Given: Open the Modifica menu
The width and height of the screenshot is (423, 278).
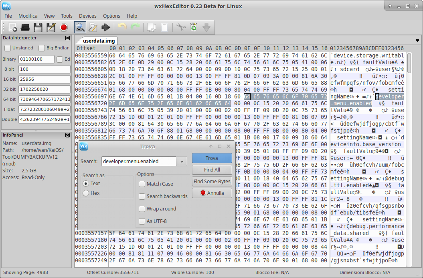Looking at the screenshot, I should 28,16.
